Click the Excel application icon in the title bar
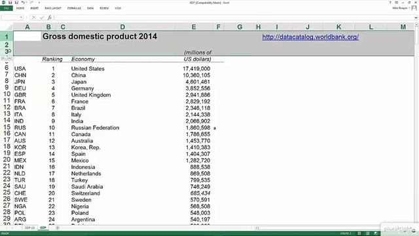Image resolution: width=419 pixels, height=236 pixels. click(3, 3)
